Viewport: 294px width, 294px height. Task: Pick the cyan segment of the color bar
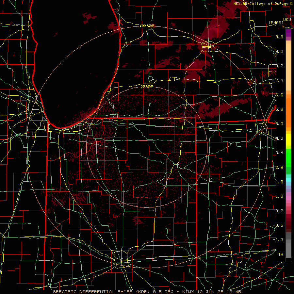click(x=288, y=180)
